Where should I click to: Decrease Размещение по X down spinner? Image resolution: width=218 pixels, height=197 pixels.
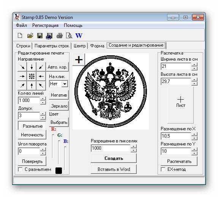(194, 138)
